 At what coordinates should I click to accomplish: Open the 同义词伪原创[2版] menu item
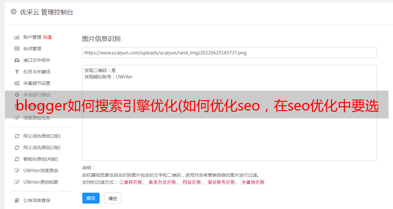(37, 148)
